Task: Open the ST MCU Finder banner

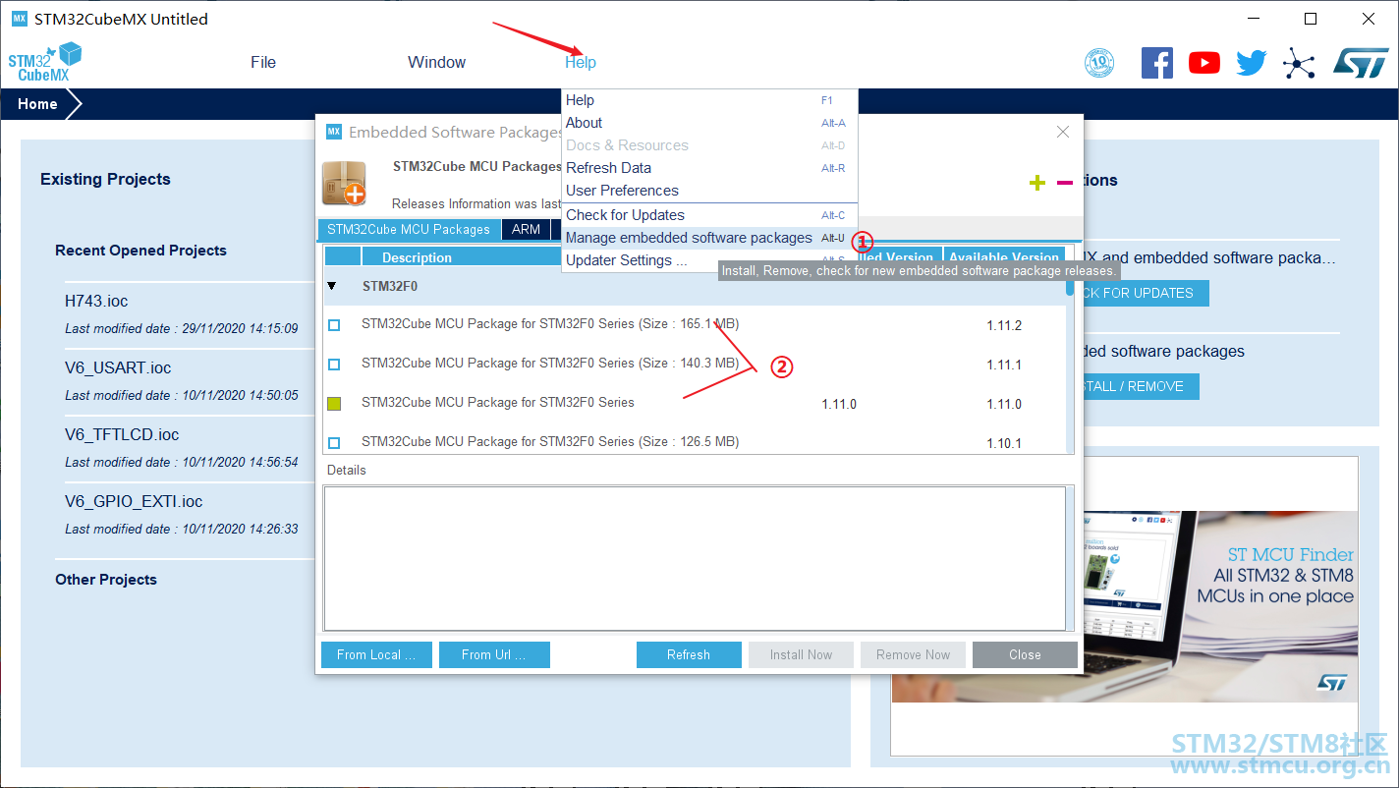Action: [1125, 606]
